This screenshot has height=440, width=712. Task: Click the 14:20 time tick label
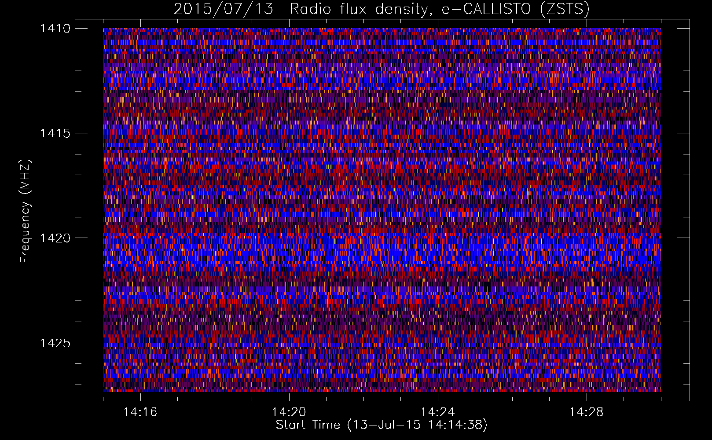[289, 412]
